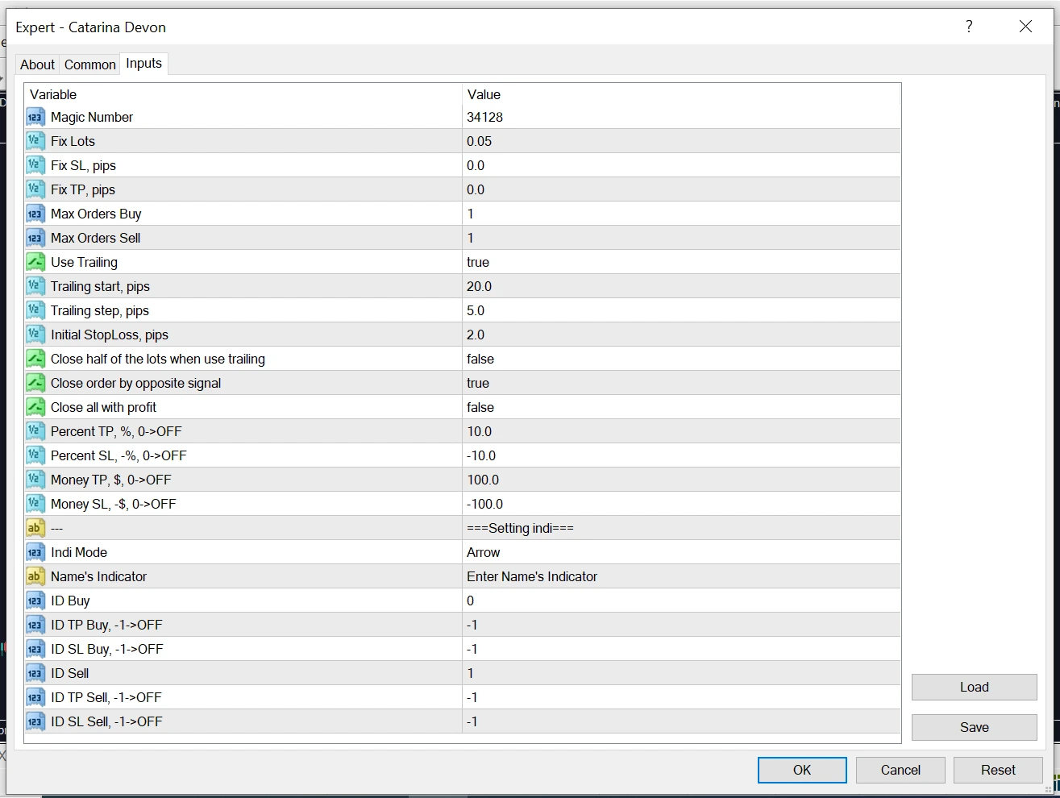This screenshot has width=1060, height=798.
Task: Reset inputs with the Reset button
Action: 998,770
